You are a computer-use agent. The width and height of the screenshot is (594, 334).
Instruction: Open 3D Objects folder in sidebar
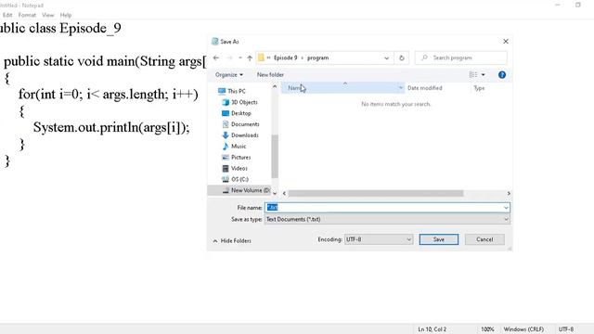coord(239,102)
